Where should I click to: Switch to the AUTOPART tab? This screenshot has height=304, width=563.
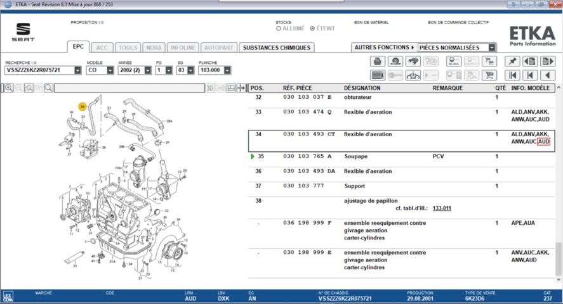click(x=219, y=47)
